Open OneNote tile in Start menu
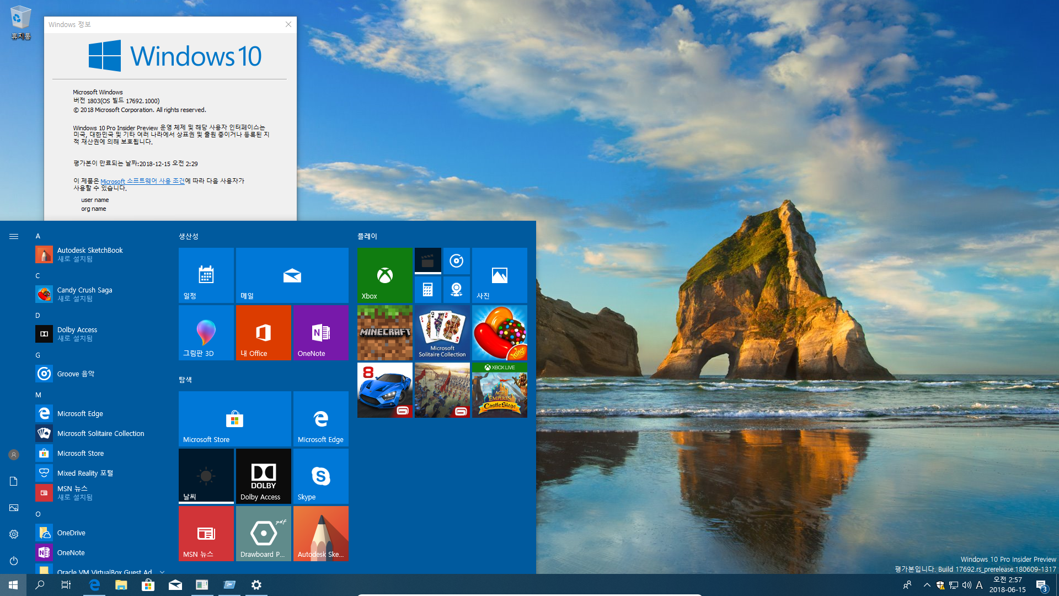The height and width of the screenshot is (596, 1059). point(321,333)
